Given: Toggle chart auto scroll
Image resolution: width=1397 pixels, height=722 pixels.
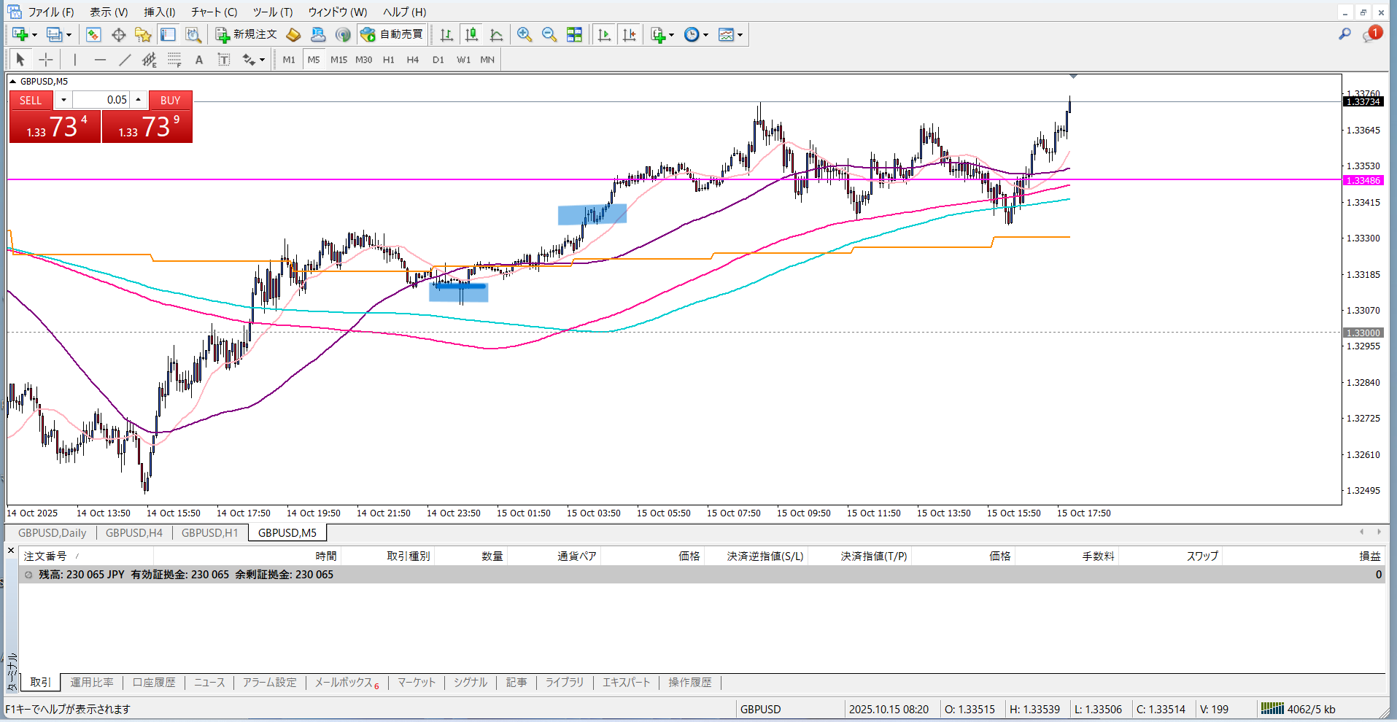Looking at the screenshot, I should [604, 34].
